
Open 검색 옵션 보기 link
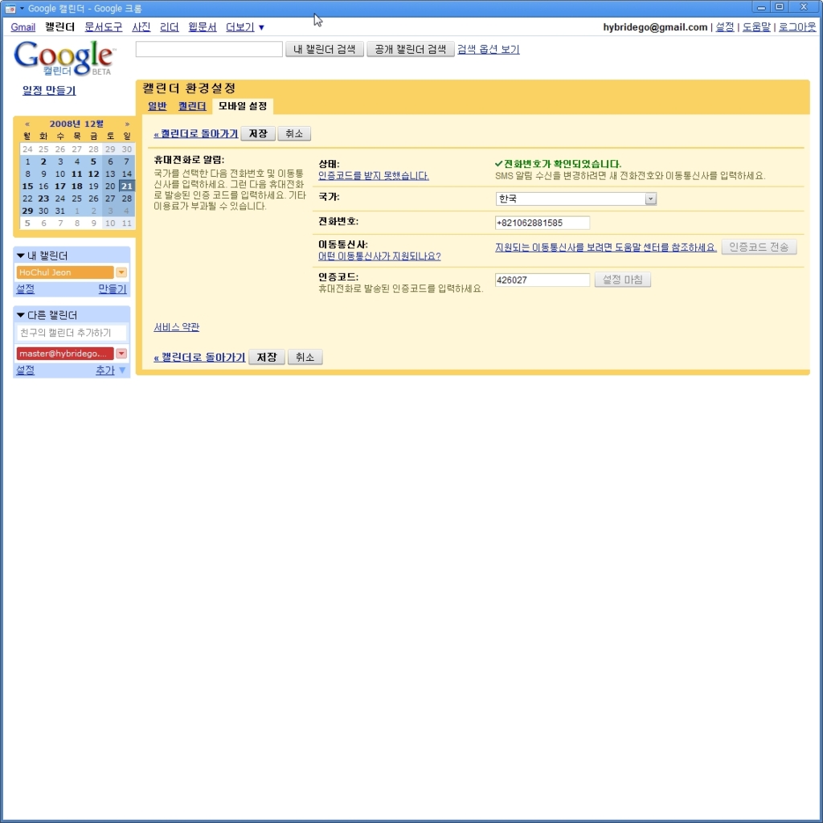coord(488,49)
